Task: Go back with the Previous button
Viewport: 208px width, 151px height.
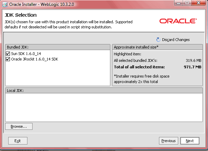Action: click(x=169, y=141)
